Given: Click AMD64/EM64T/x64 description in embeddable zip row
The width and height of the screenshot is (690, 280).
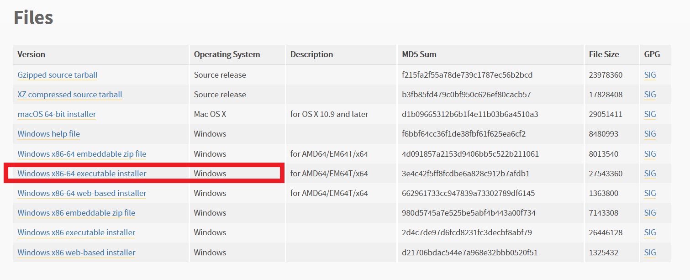Looking at the screenshot, I should (329, 154).
